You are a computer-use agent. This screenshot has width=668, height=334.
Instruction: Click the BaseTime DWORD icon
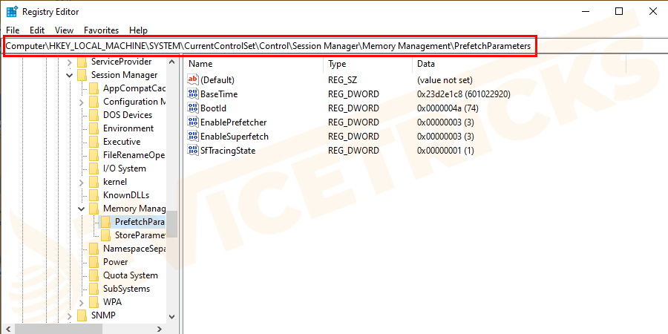click(193, 94)
